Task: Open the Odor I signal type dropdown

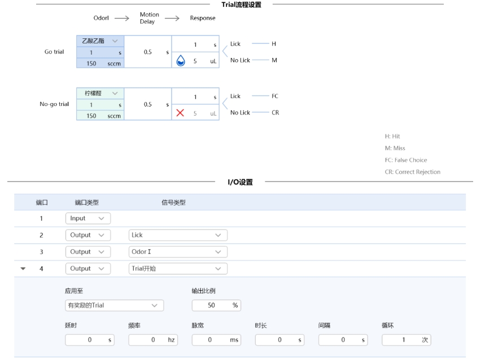Action: pyautogui.click(x=178, y=252)
